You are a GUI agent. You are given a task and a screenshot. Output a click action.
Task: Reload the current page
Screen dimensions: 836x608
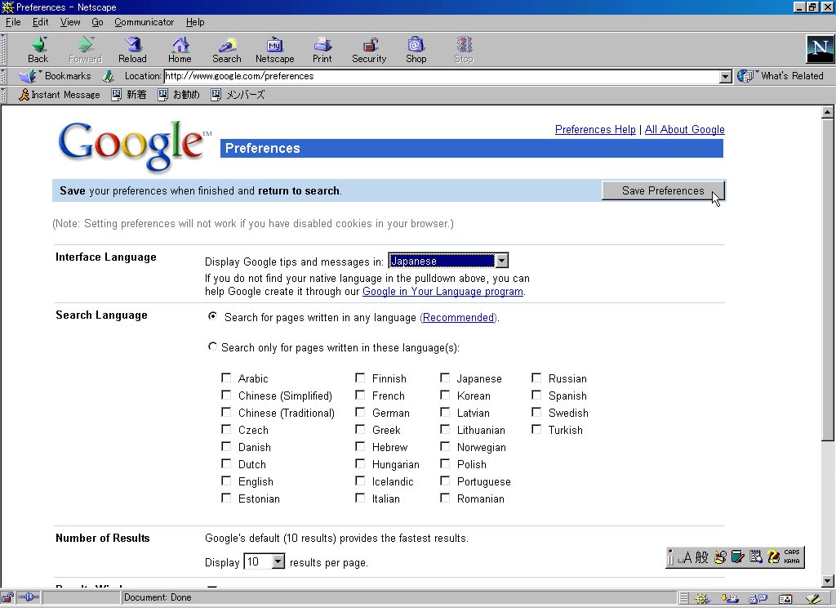coord(132,50)
